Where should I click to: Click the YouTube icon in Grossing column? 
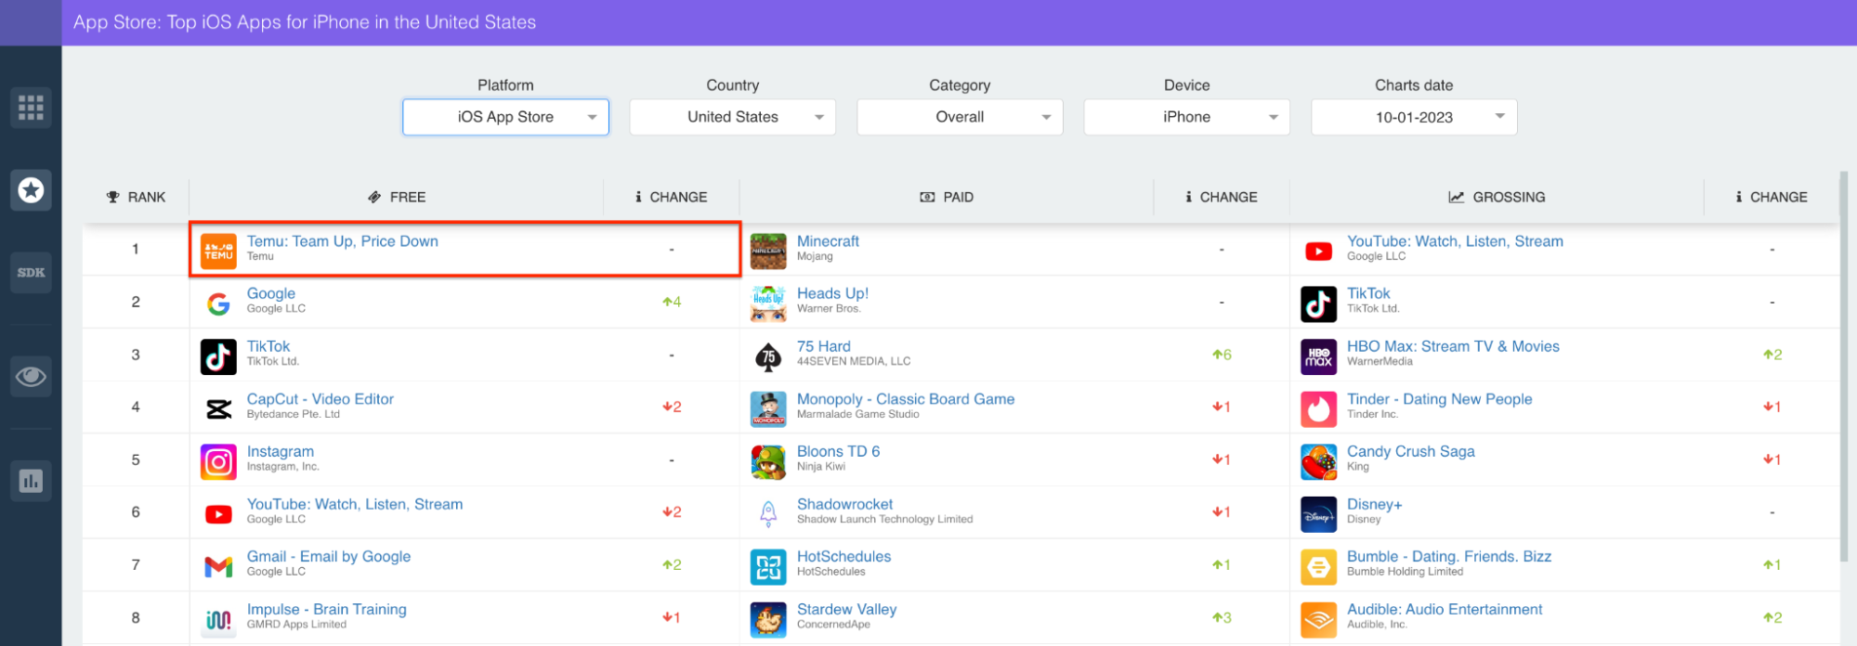[1318, 251]
